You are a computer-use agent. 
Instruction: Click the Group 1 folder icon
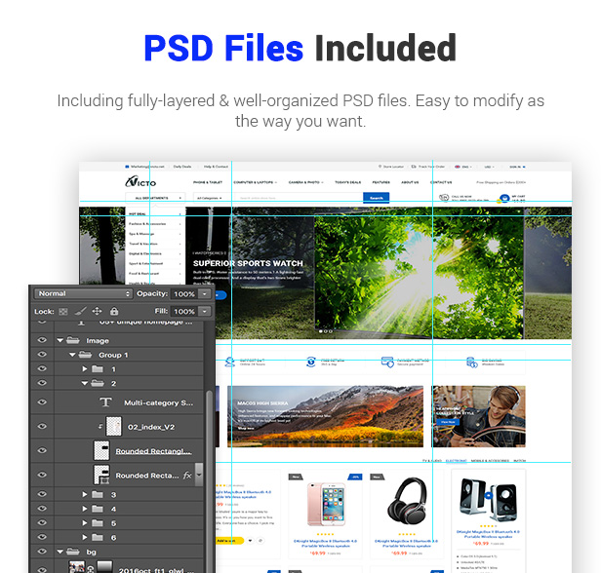tap(85, 355)
